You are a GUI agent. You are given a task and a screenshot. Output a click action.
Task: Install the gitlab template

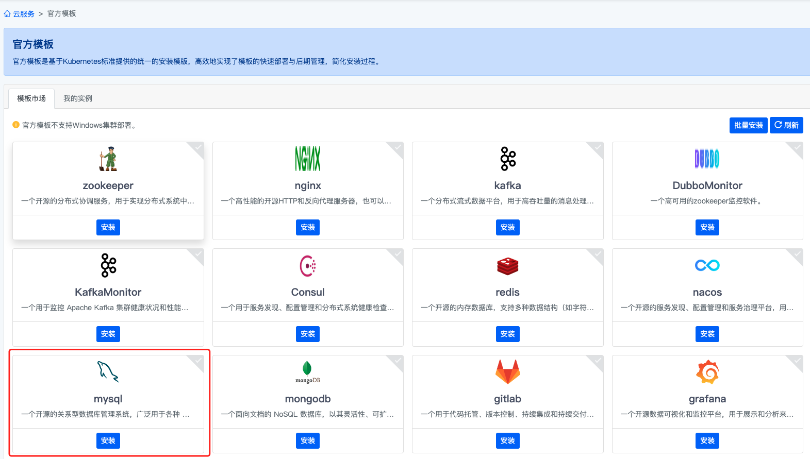pyautogui.click(x=508, y=440)
